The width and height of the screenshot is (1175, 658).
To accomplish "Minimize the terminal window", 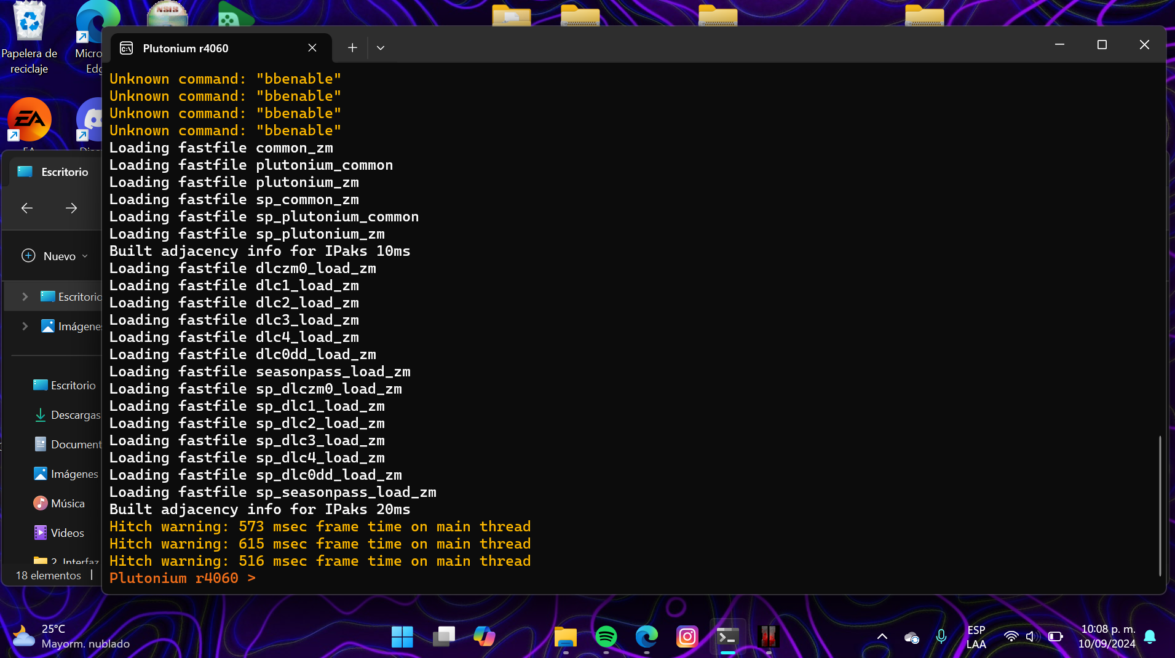I will pyautogui.click(x=1059, y=44).
